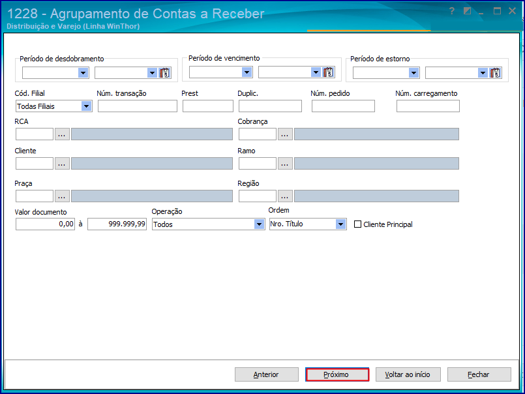Screen dimensions: 525x394
Task: Click the help question mark icon
Action: (x=452, y=11)
